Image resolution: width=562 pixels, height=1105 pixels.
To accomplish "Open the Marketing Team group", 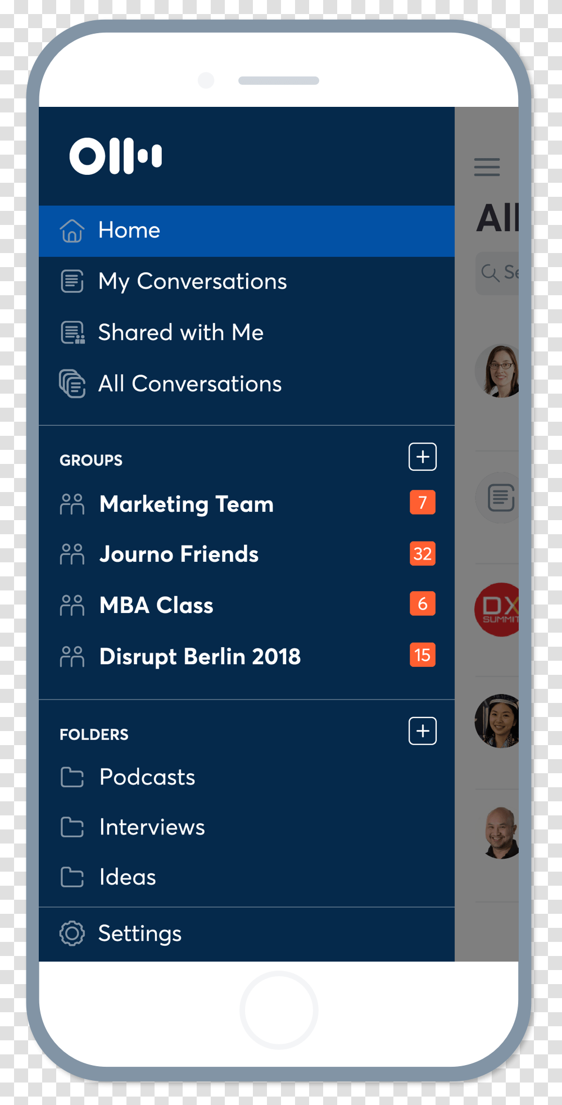I will [x=186, y=504].
